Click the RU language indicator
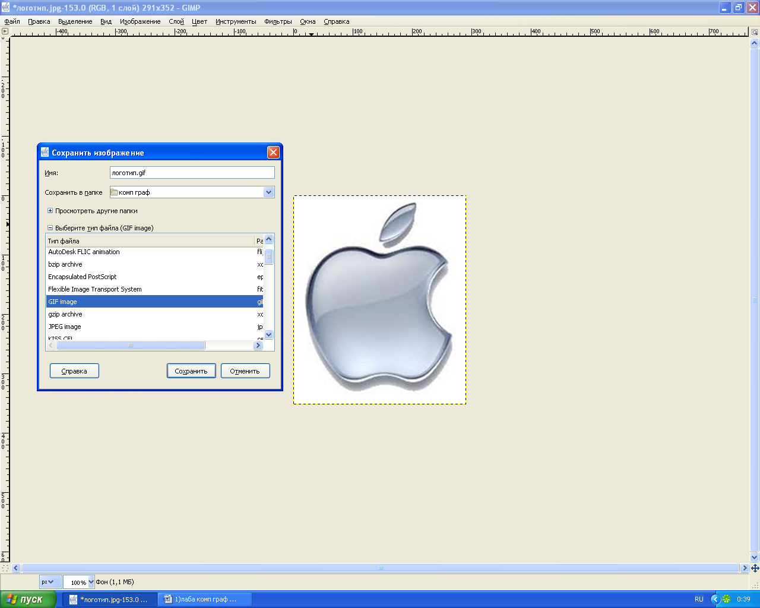 pyautogui.click(x=699, y=599)
